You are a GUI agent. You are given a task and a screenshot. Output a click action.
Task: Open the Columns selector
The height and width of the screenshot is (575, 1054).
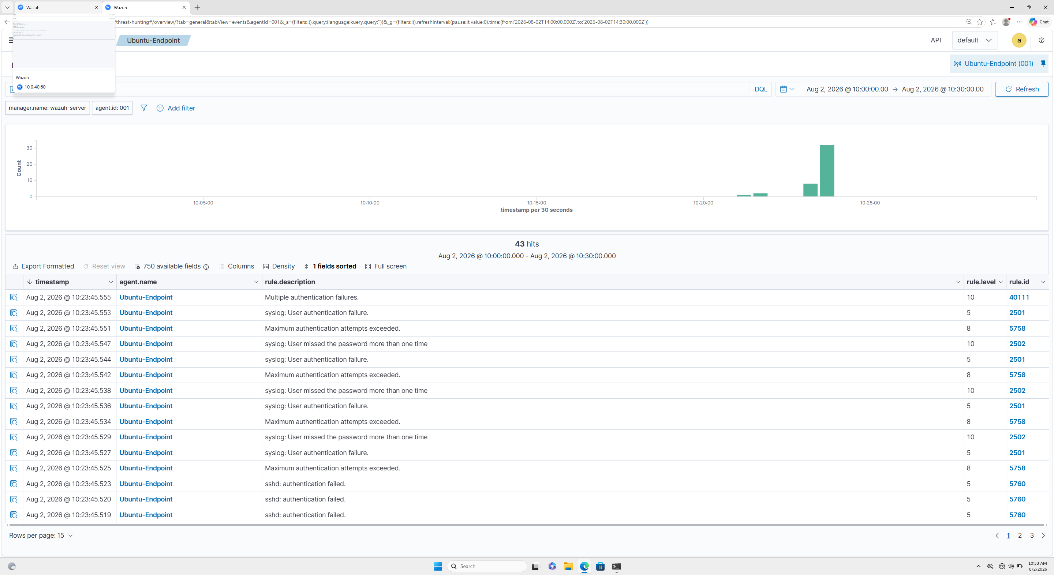236,266
